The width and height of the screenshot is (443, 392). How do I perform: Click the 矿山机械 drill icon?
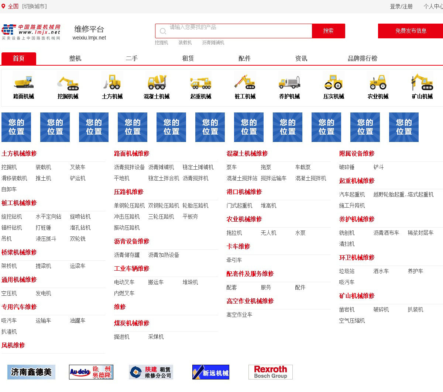(422, 81)
